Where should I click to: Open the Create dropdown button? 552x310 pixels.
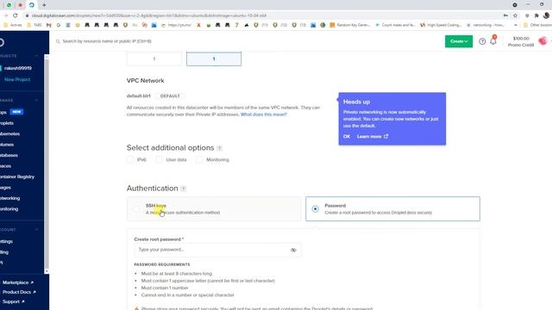coord(459,41)
